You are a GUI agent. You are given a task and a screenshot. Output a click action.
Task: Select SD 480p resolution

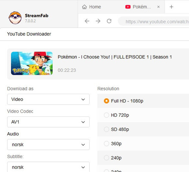106,129
